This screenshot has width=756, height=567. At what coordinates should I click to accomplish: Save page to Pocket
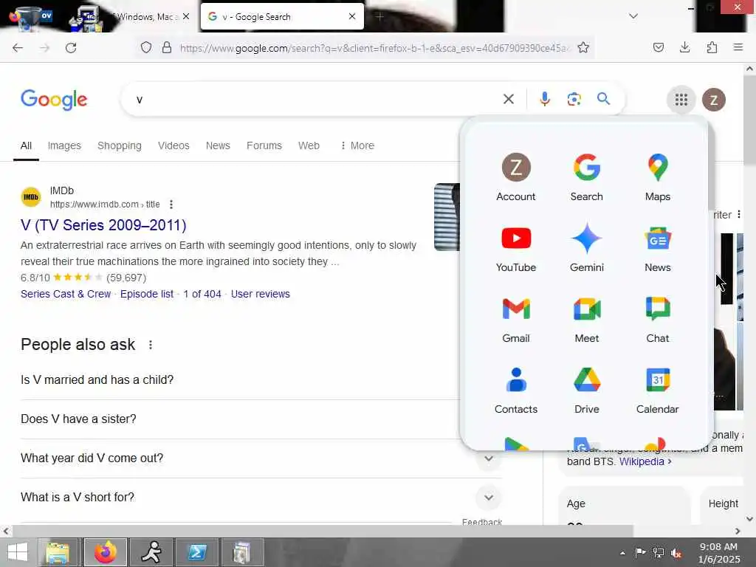658,47
